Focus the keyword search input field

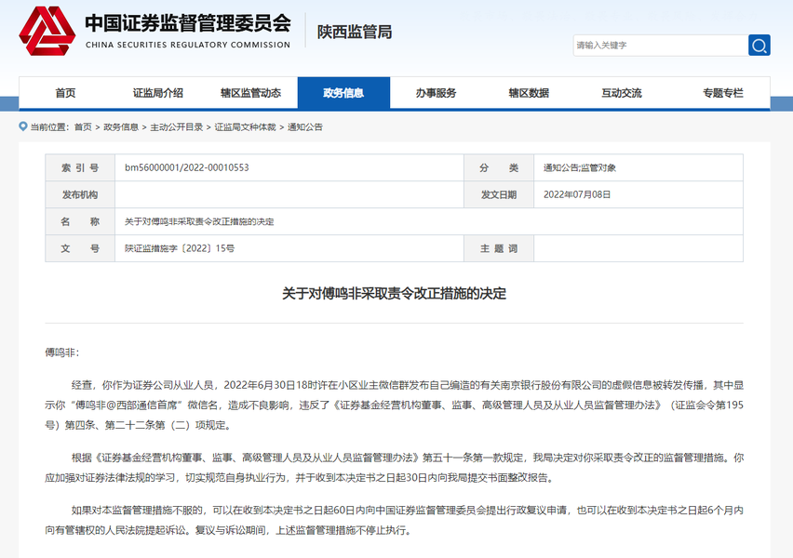(x=659, y=45)
